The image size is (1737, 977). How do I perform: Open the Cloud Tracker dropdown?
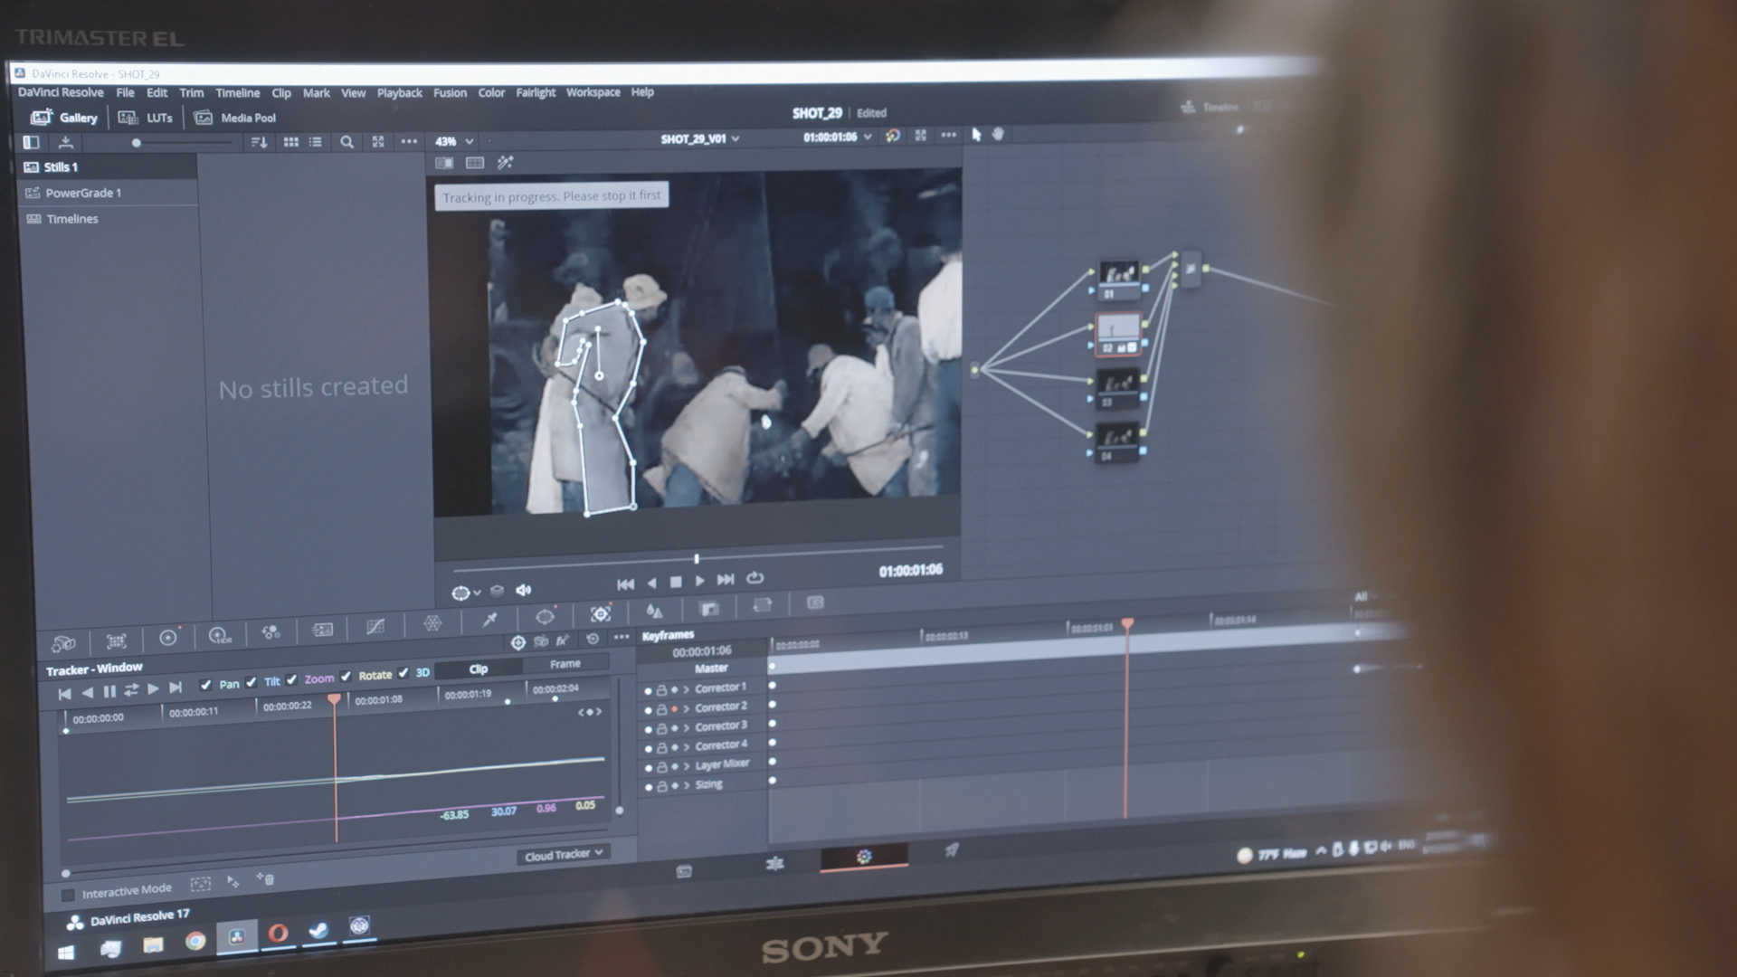click(x=565, y=854)
